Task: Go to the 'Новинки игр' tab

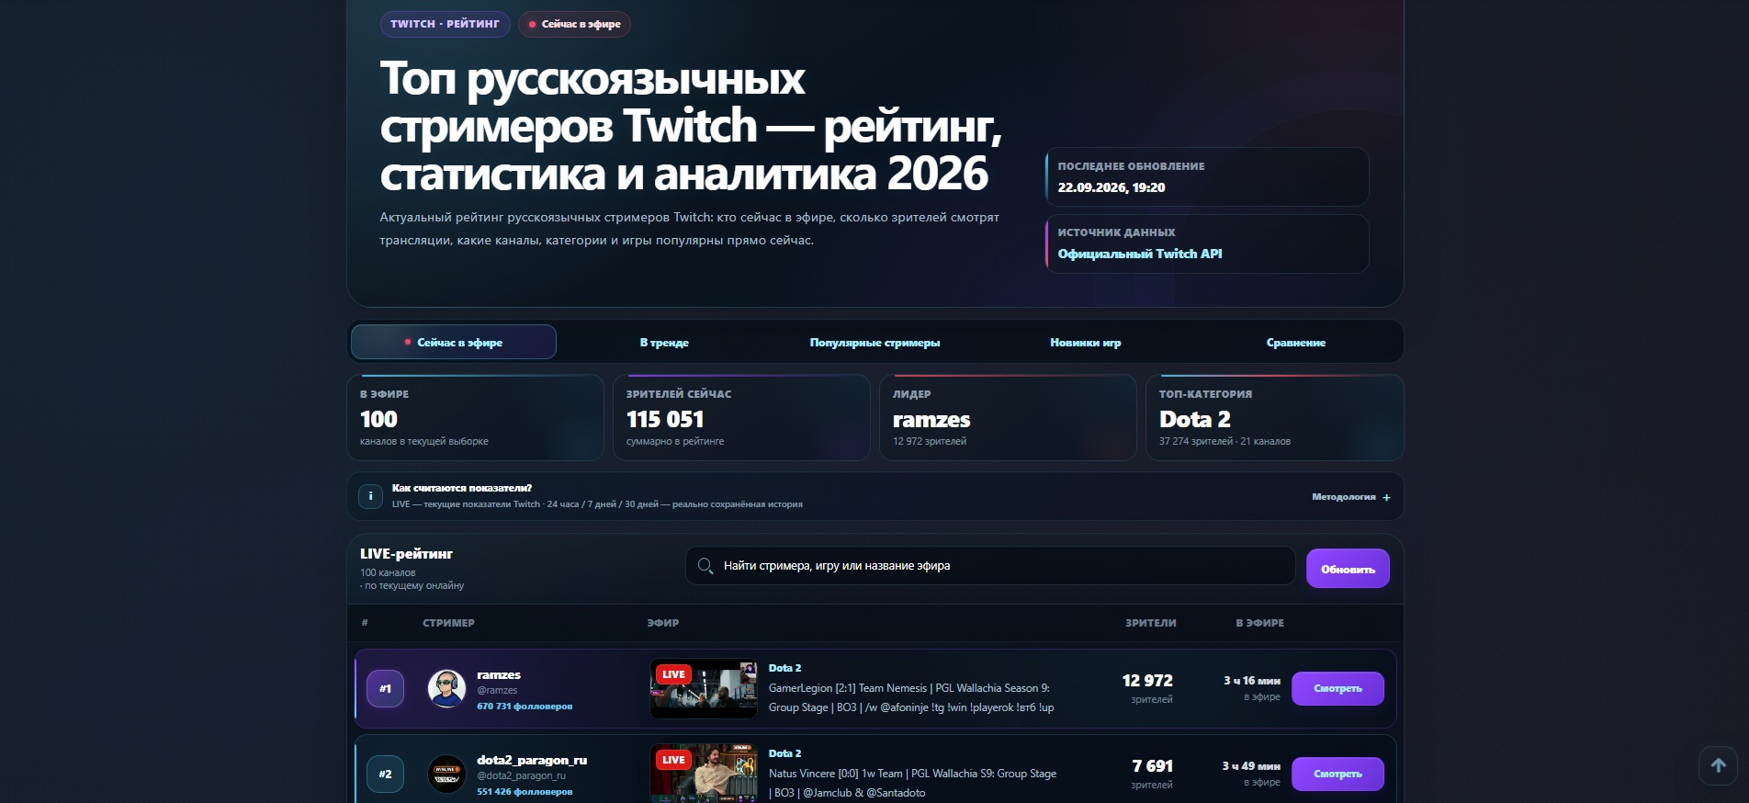Action: (1086, 343)
